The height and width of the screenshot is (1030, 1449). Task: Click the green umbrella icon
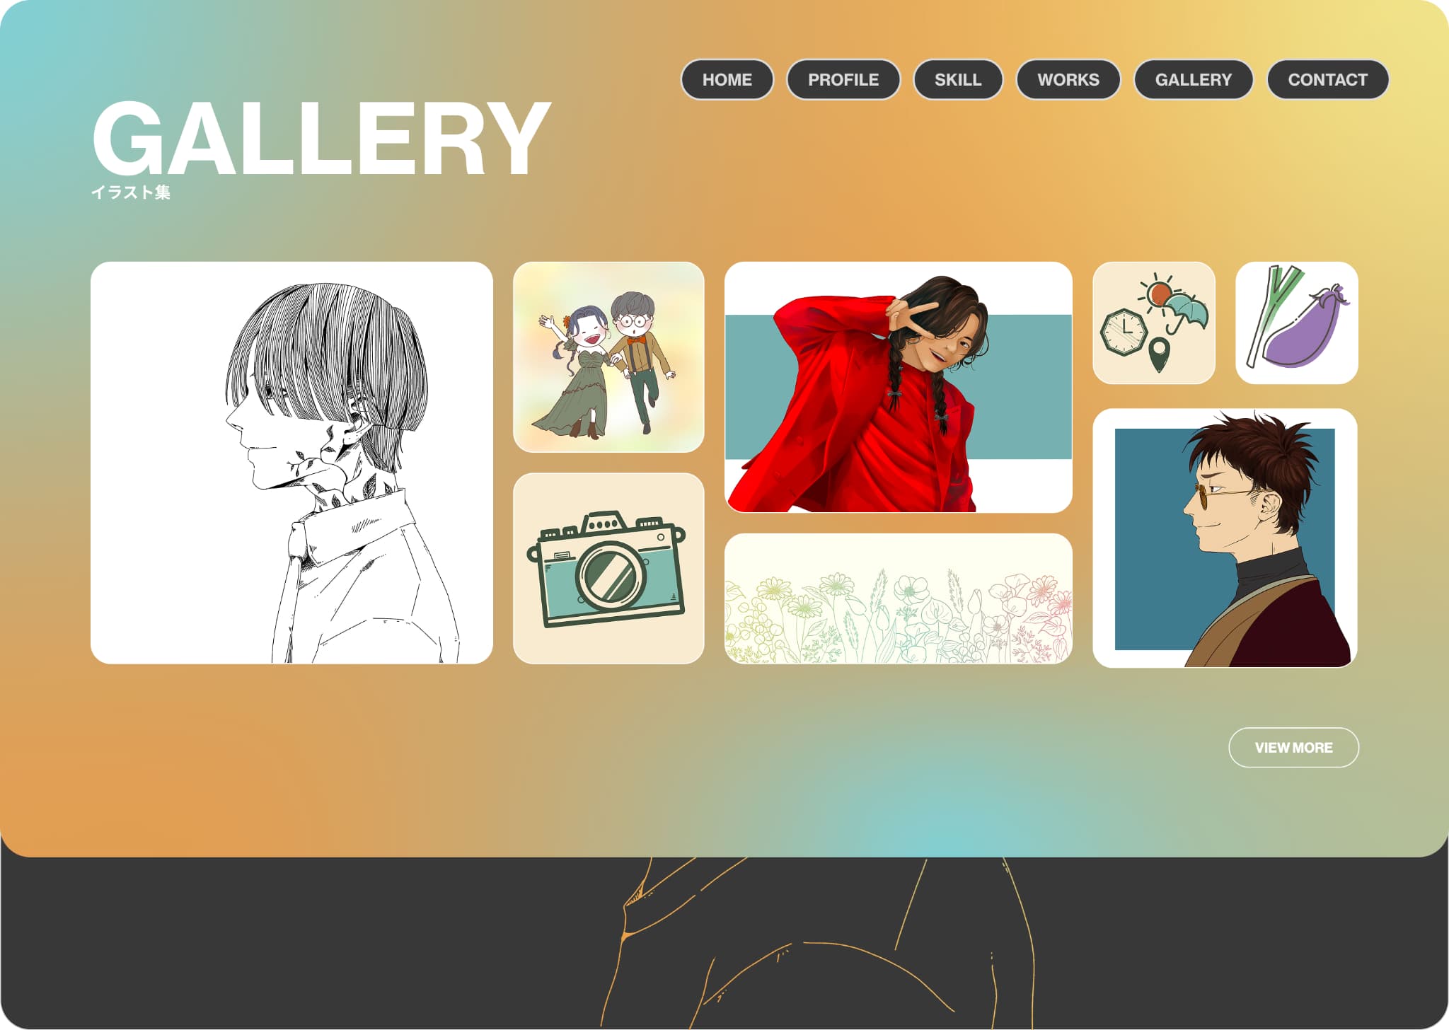(1186, 313)
